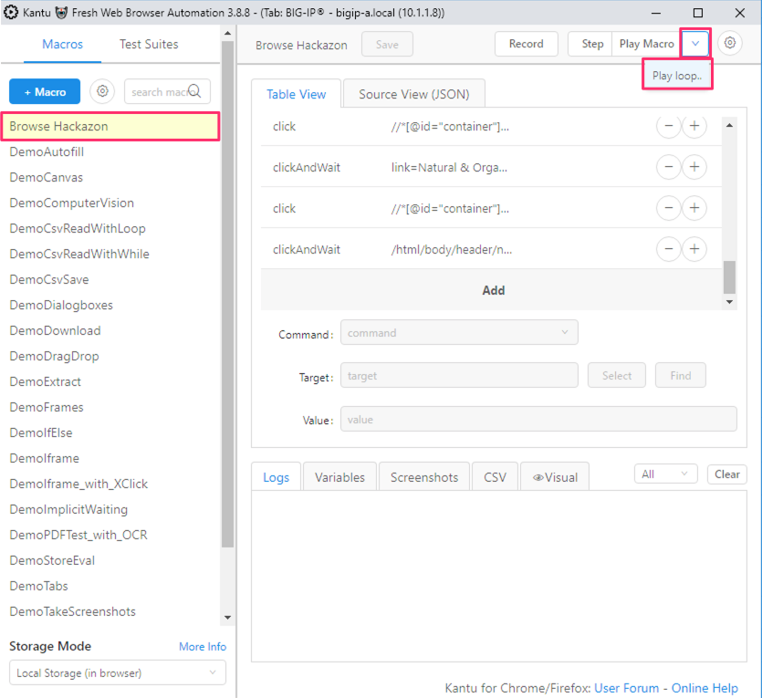Screen dimensions: 762x698
Task: Start recording with Record button
Action: click(527, 44)
